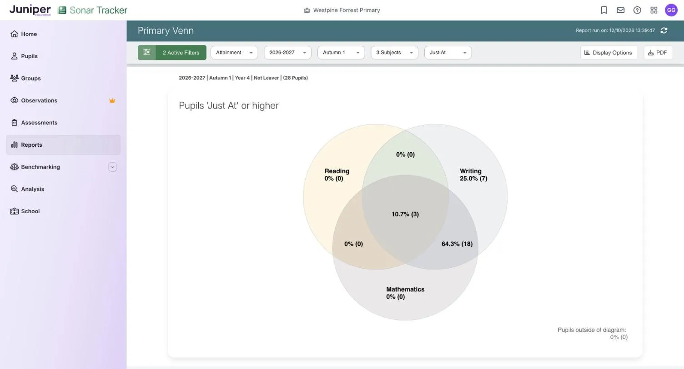This screenshot has width=684, height=369.
Task: Click the Juniper Education logo
Action: [x=30, y=10]
